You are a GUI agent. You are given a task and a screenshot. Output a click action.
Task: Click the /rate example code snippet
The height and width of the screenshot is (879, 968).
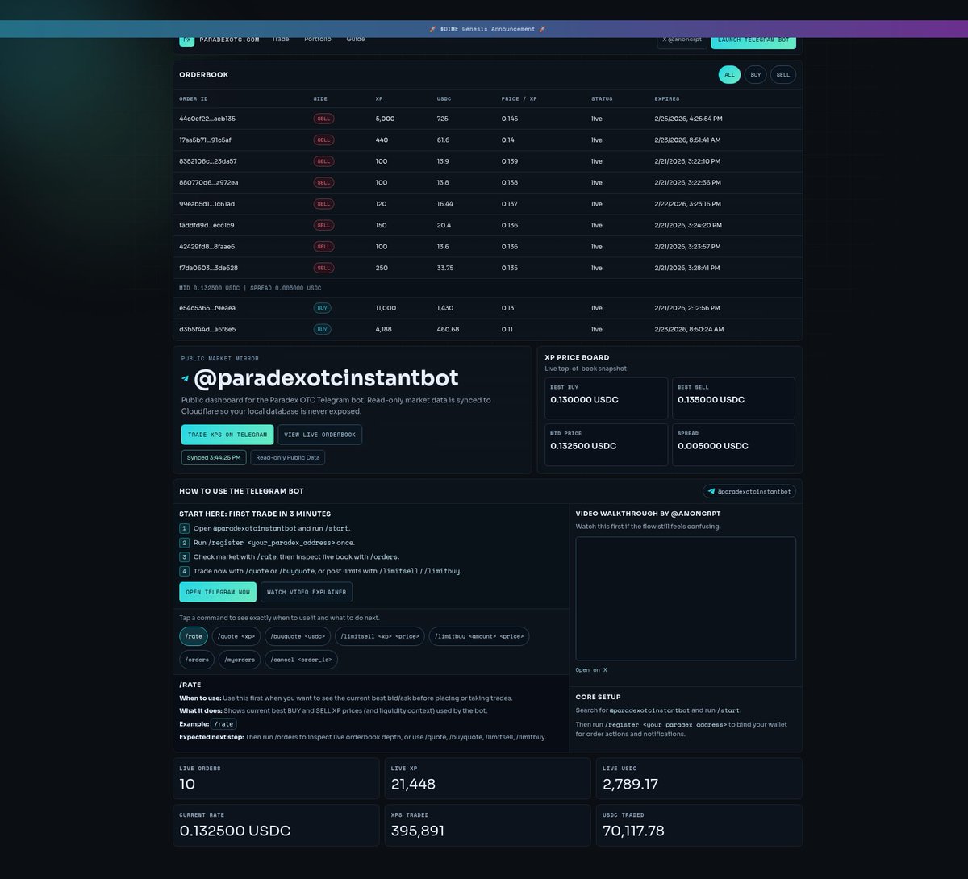coord(223,724)
